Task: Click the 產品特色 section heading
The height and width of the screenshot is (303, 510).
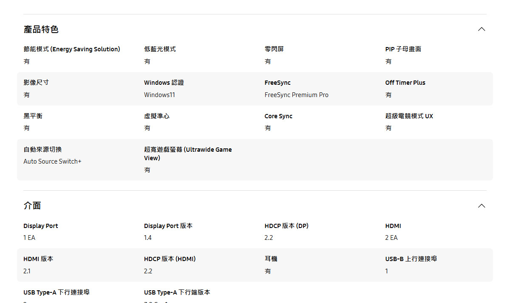Action: [x=41, y=30]
